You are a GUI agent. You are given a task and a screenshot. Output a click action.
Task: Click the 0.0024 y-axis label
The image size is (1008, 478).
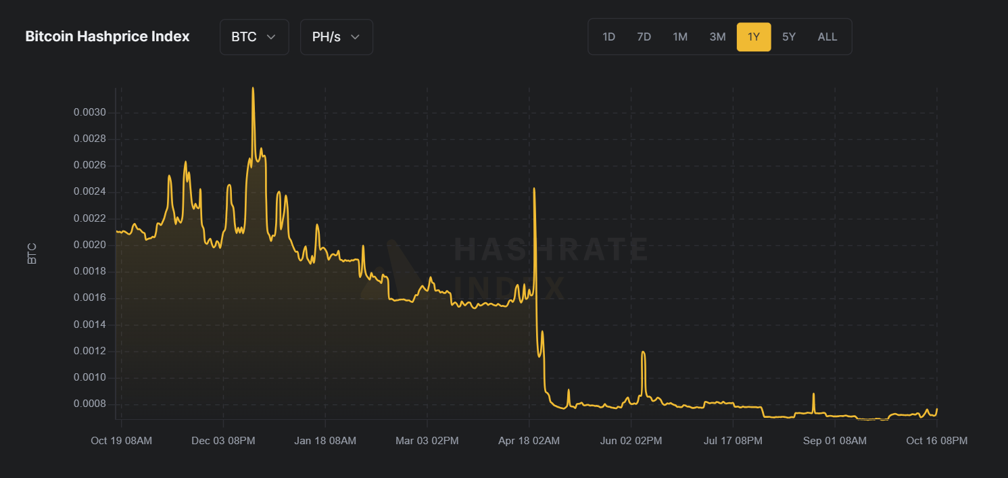pos(90,192)
